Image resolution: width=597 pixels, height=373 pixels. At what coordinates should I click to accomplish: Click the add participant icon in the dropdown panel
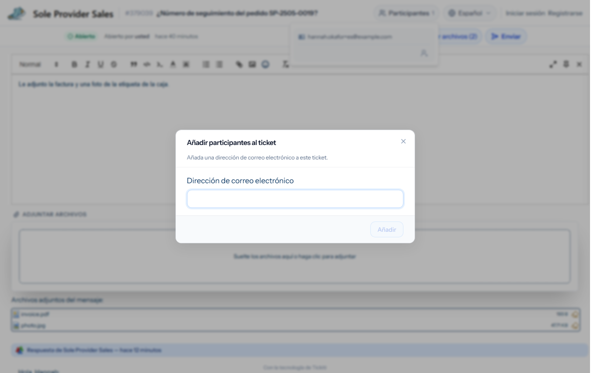tap(423, 53)
